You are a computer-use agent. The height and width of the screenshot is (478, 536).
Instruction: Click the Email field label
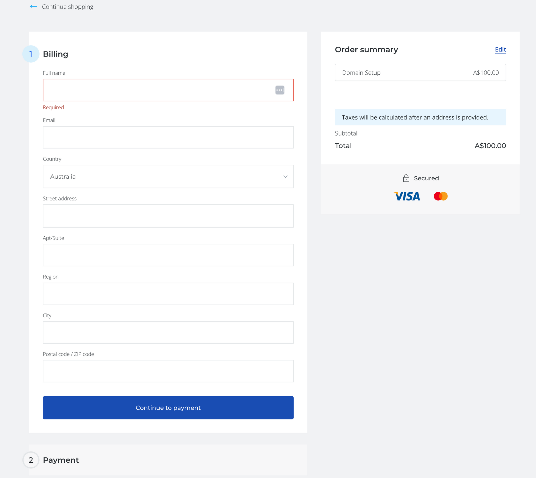point(49,120)
